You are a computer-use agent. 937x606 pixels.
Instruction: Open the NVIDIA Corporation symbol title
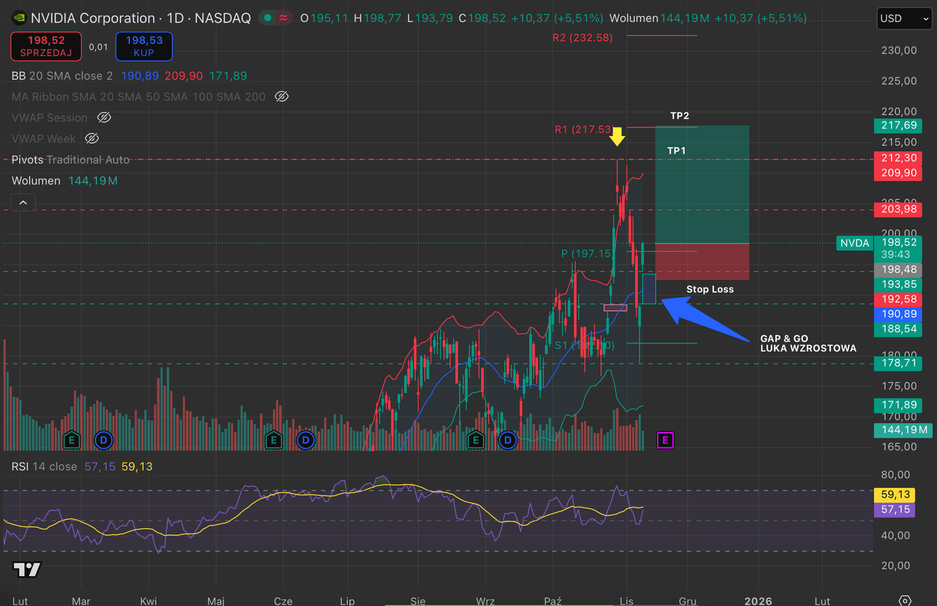click(92, 18)
